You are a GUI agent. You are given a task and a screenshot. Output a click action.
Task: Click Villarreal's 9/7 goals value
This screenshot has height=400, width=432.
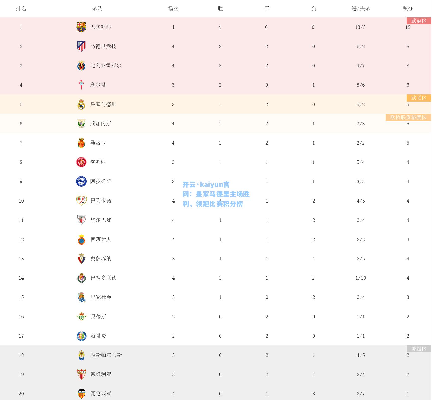pyautogui.click(x=361, y=66)
